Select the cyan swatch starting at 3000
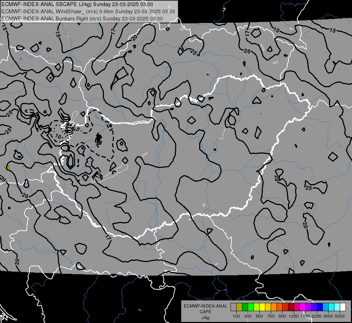 [x=332, y=307]
